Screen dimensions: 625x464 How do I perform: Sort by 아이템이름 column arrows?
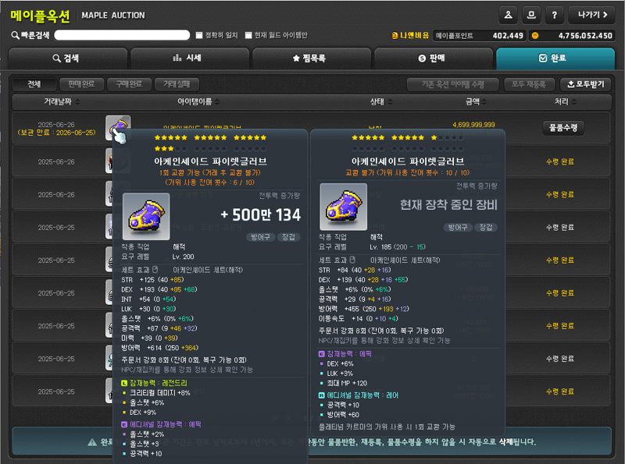coord(217,102)
